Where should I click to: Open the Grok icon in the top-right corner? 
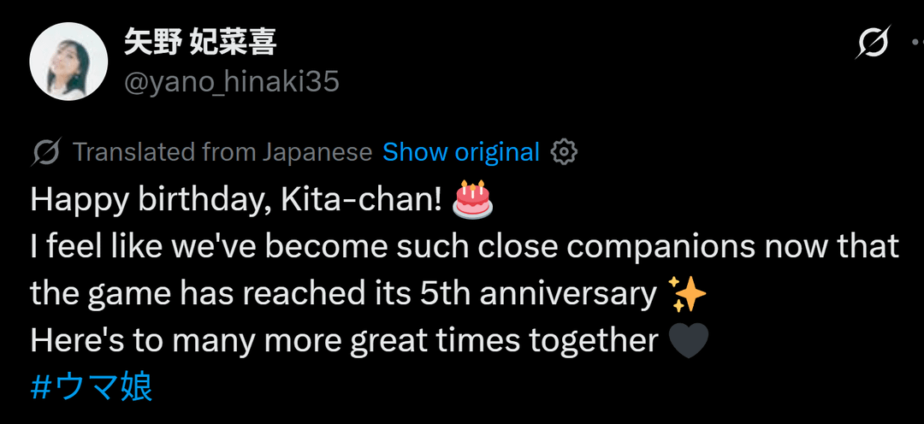pos(874,43)
